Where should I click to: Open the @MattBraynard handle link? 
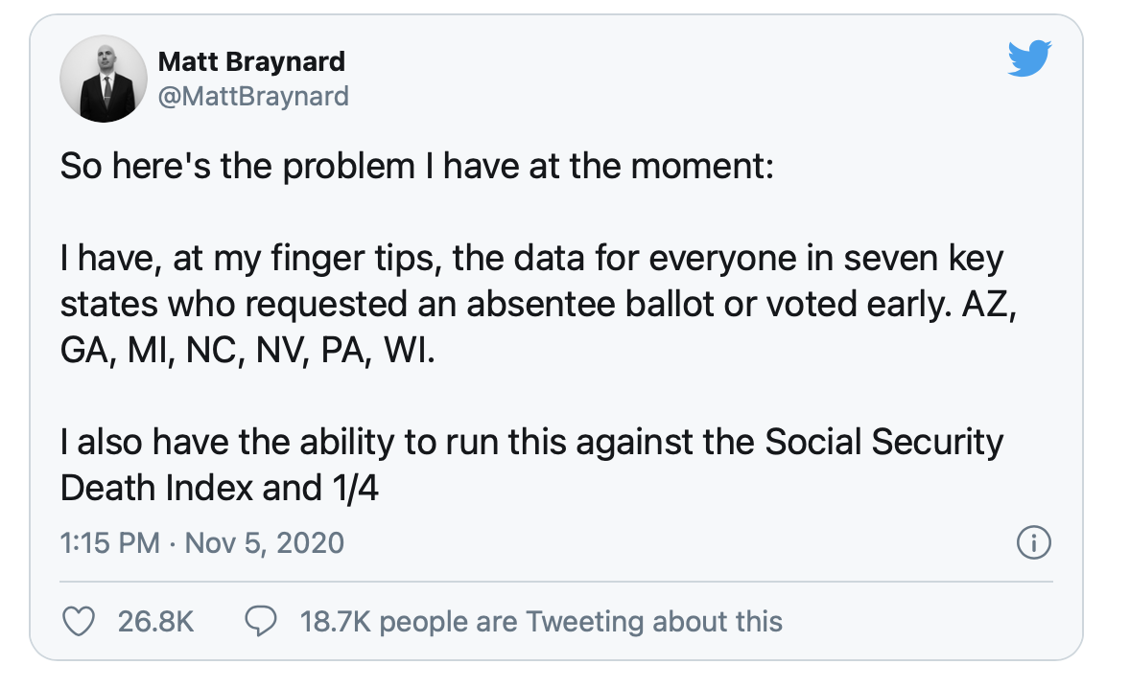point(253,97)
